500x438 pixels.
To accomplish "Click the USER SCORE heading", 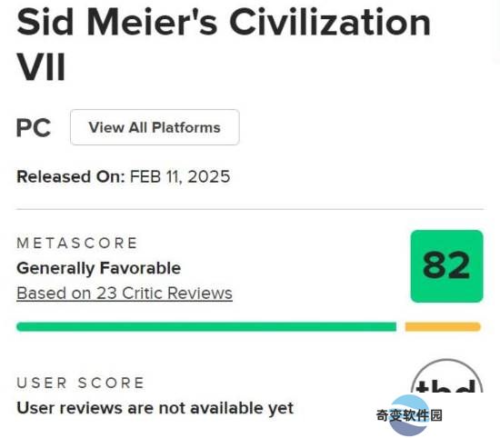I will [80, 383].
